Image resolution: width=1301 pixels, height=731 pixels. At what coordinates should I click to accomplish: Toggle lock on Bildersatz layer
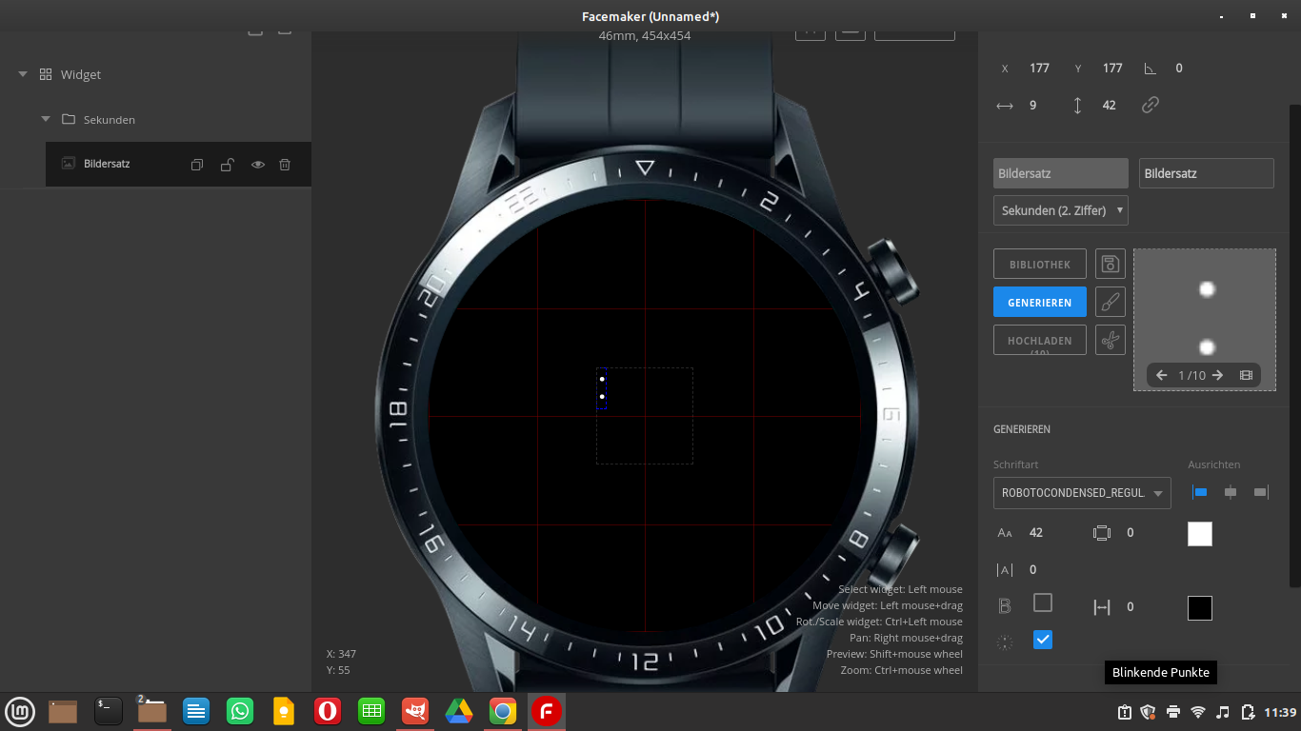pos(228,165)
